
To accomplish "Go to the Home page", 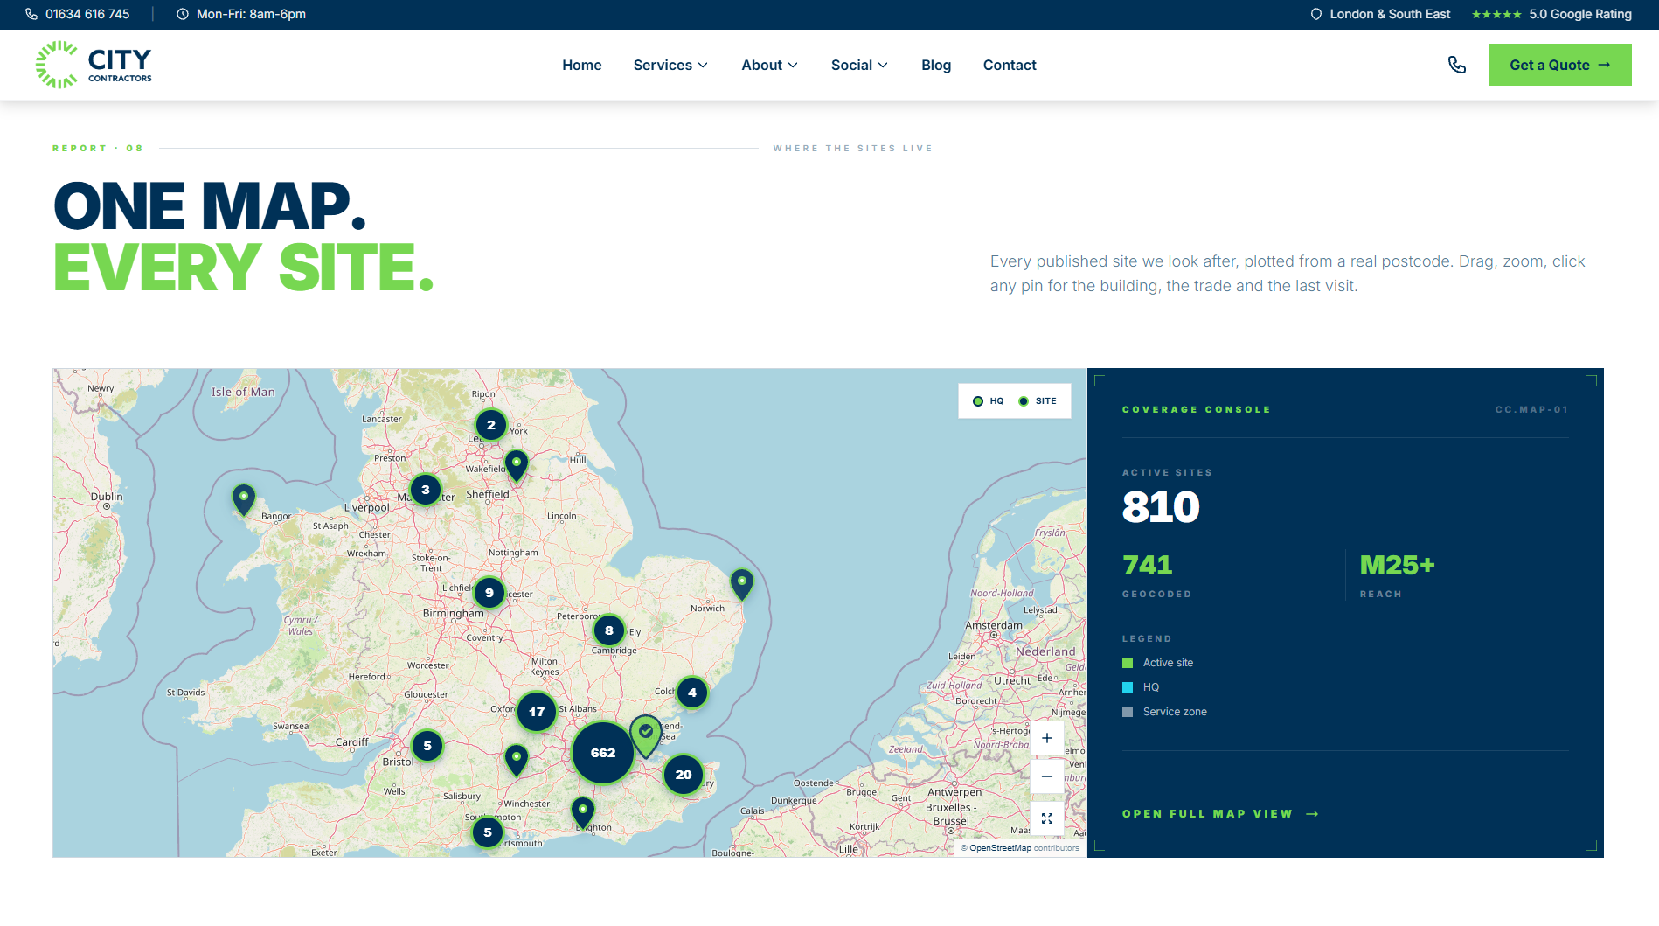I will pyautogui.click(x=582, y=65).
